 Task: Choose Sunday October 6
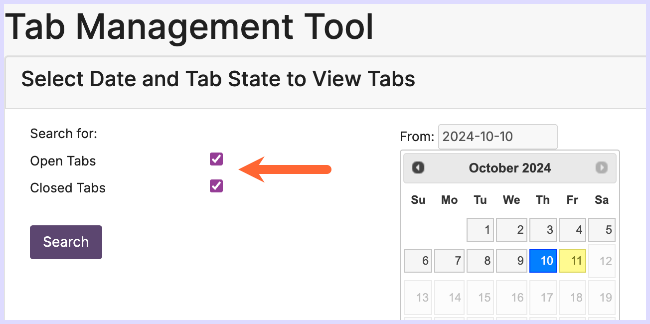tap(418, 261)
